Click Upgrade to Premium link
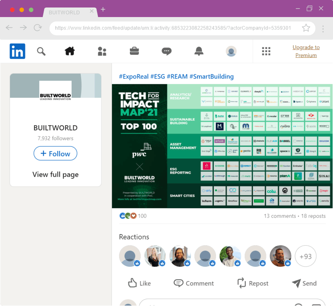This screenshot has width=333, height=306. click(306, 51)
